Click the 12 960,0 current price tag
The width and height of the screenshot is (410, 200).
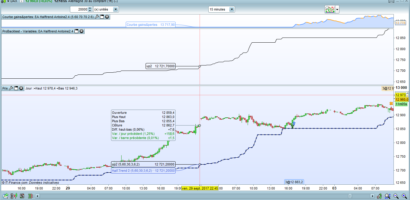tap(402, 99)
